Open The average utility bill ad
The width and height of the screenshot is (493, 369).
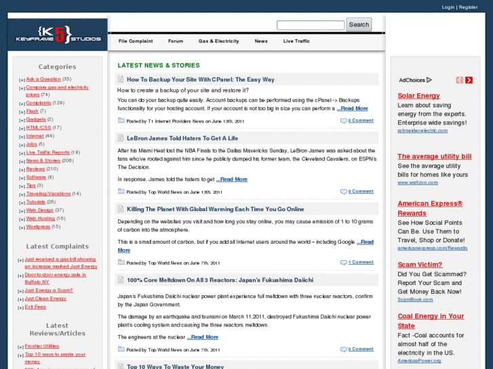pos(435,156)
